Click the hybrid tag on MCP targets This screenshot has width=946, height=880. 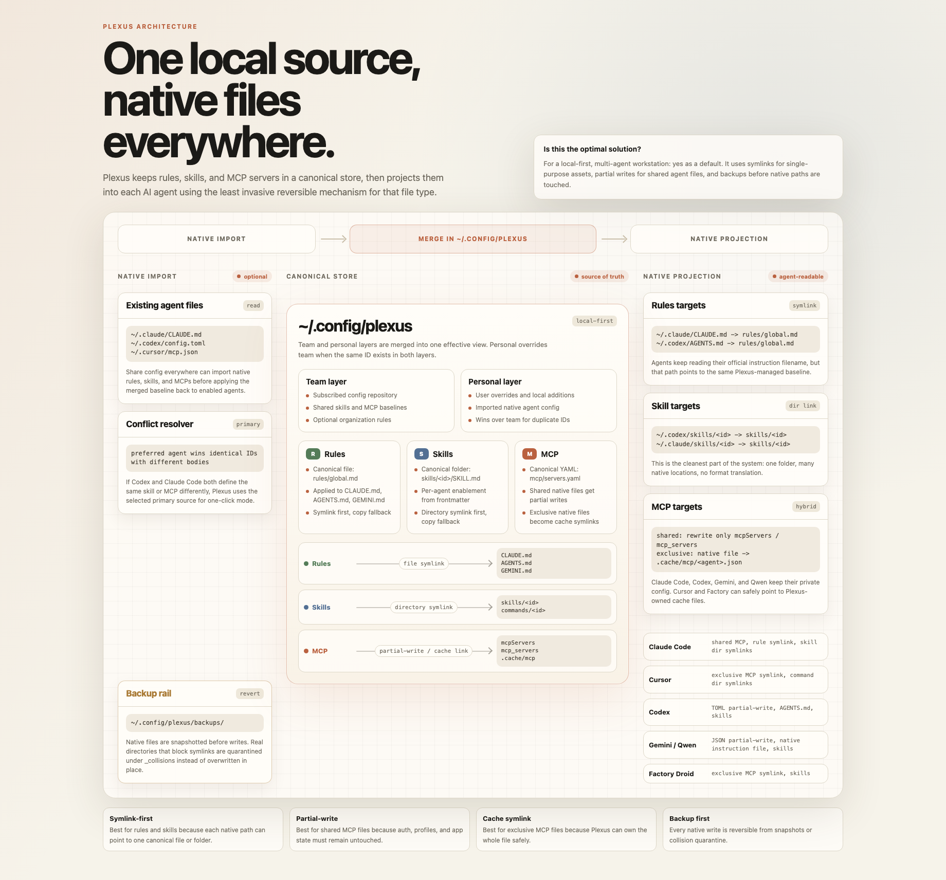pyautogui.click(x=806, y=506)
